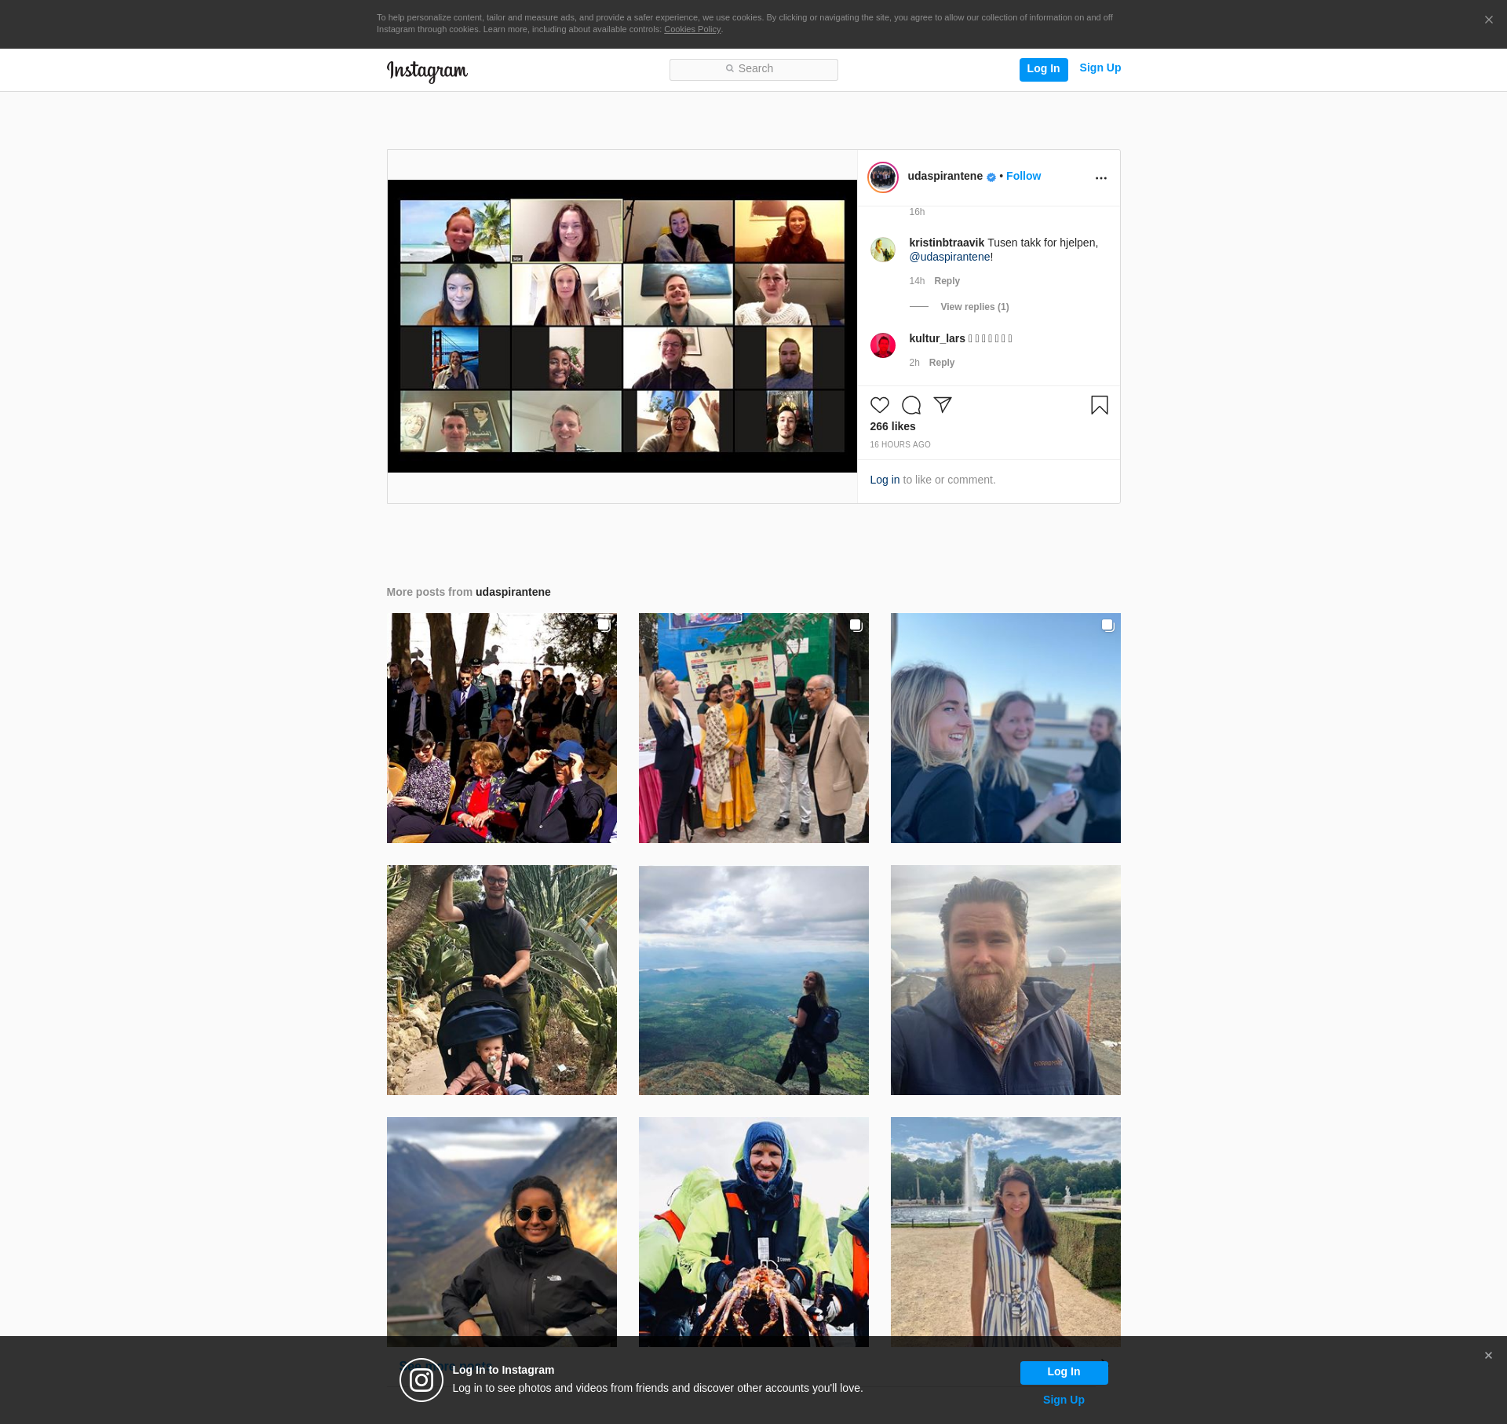Close the bottom login prompt
Screen dimensions: 1507x1424
tap(1487, 1356)
